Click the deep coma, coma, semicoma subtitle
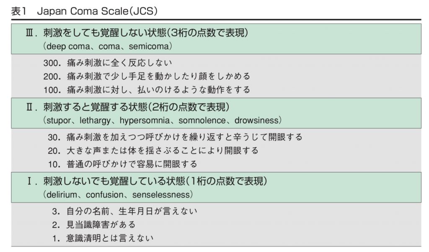 (107, 46)
